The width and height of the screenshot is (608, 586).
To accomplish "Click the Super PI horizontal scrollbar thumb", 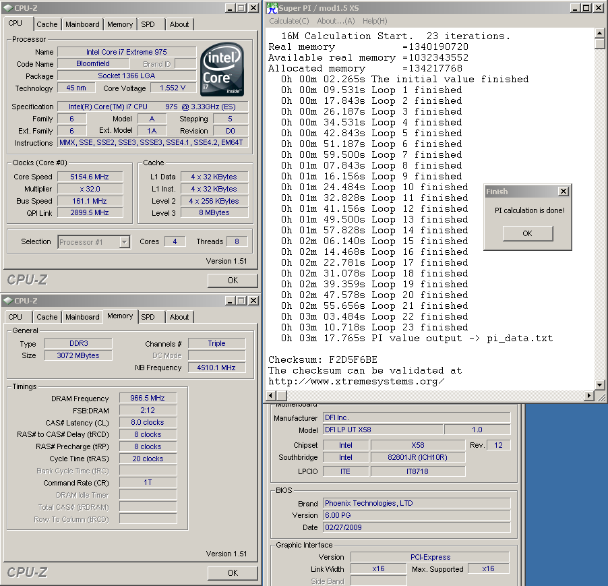I will tap(282, 396).
